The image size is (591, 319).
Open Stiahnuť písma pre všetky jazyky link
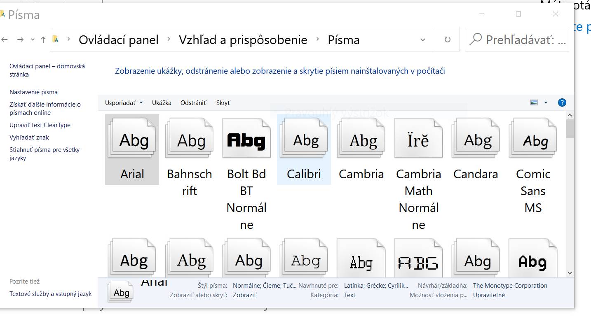(45, 154)
